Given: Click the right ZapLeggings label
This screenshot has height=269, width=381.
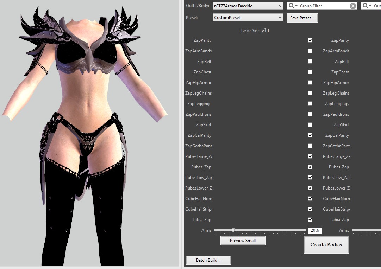Looking at the screenshot, I should (337, 104).
